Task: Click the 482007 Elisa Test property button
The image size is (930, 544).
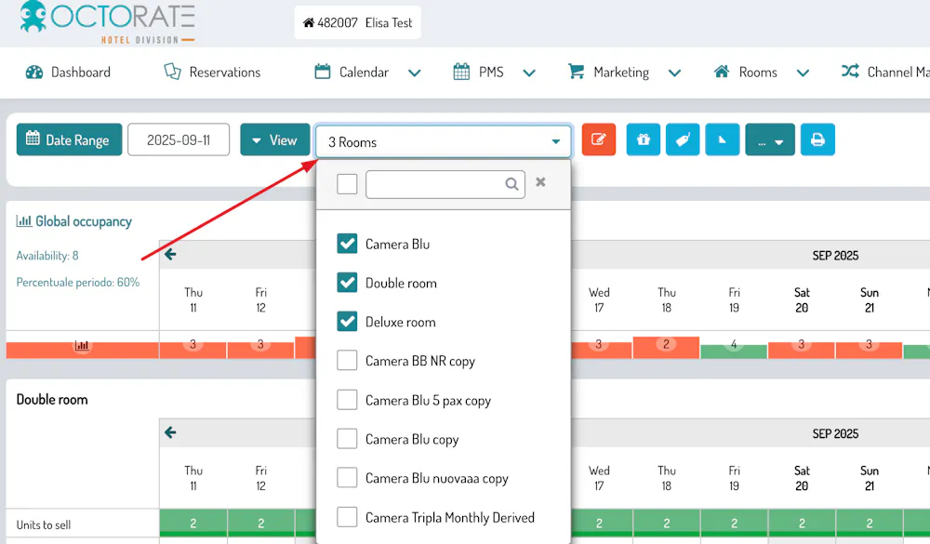Action: 358,22
